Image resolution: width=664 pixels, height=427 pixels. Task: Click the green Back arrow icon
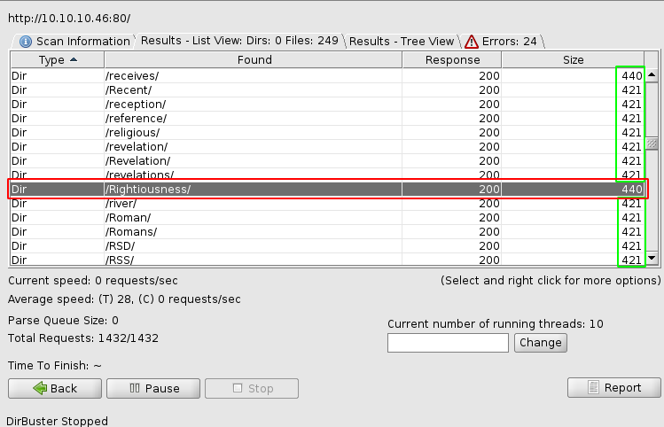[39, 388]
